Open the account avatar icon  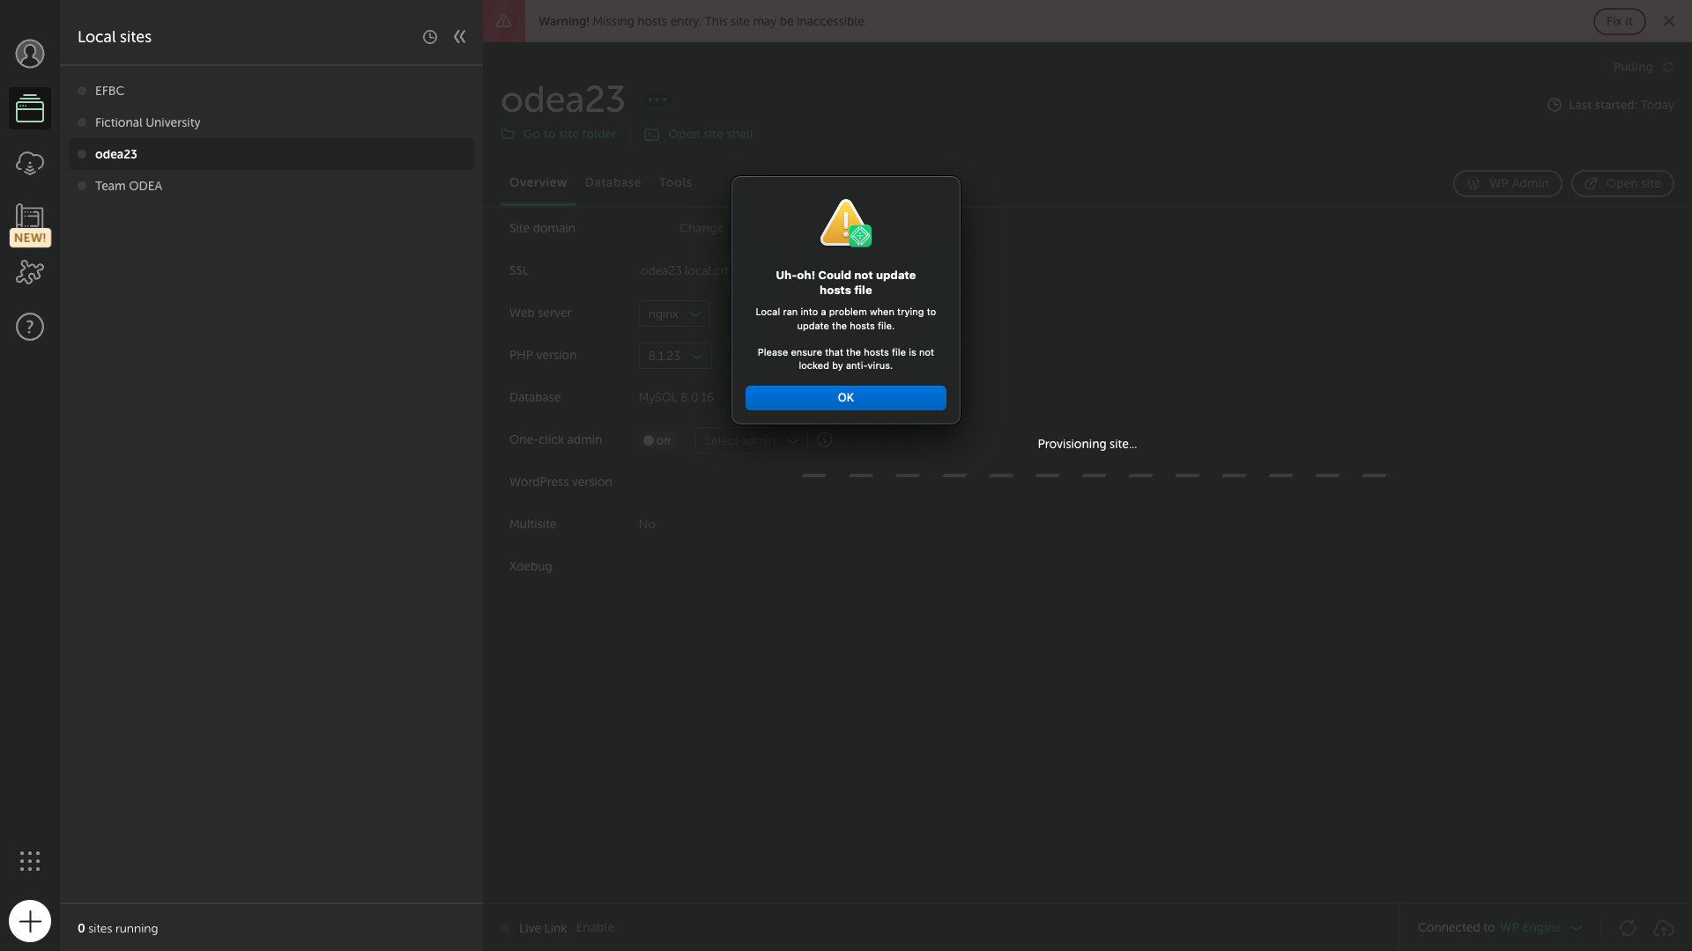(30, 54)
